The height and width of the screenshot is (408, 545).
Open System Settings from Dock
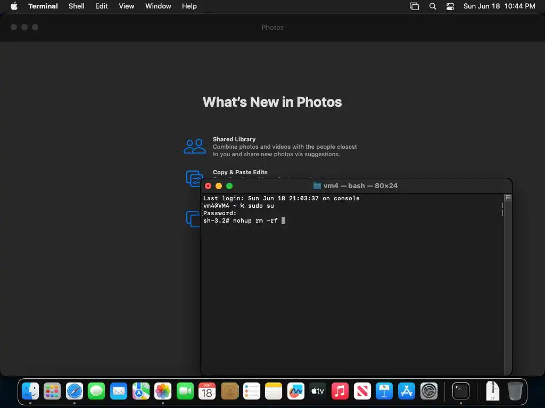(x=429, y=391)
